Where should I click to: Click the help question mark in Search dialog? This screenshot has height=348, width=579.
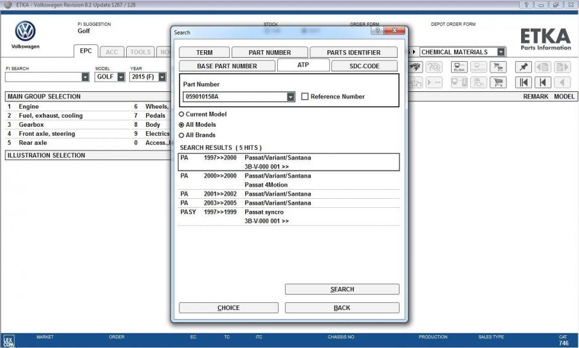tap(377, 31)
